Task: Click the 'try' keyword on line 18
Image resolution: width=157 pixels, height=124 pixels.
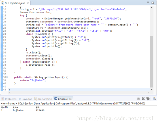Action: pyautogui.click(x=22, y=16)
